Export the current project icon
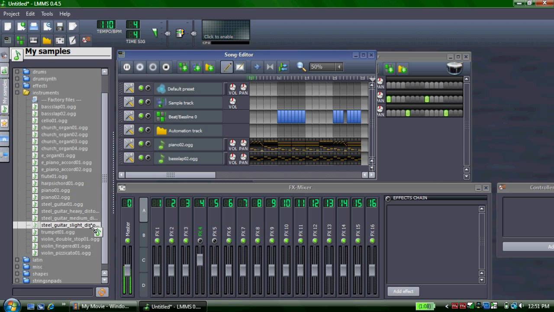This screenshot has height=312, width=554. [x=73, y=27]
